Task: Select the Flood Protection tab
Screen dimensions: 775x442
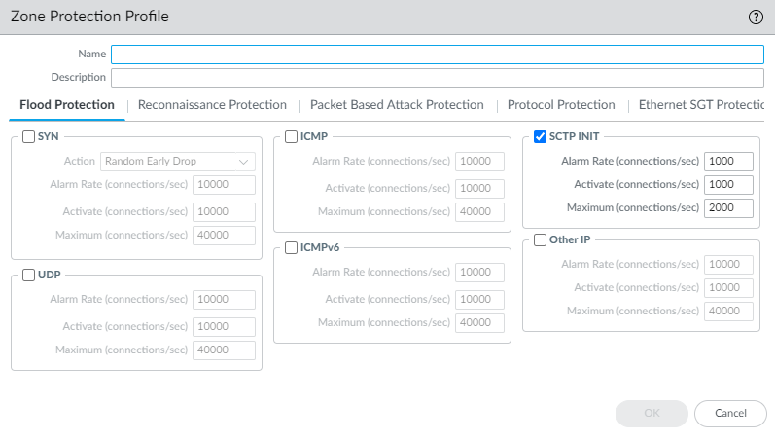Action: tap(67, 105)
